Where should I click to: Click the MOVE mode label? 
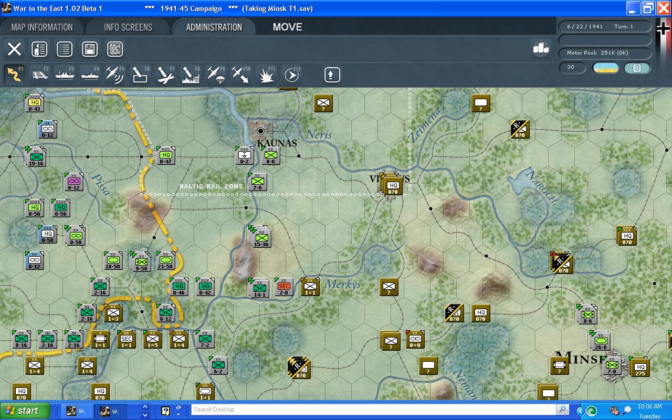288,27
